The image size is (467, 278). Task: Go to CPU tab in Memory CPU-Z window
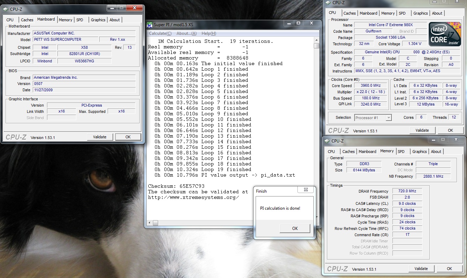(x=332, y=152)
